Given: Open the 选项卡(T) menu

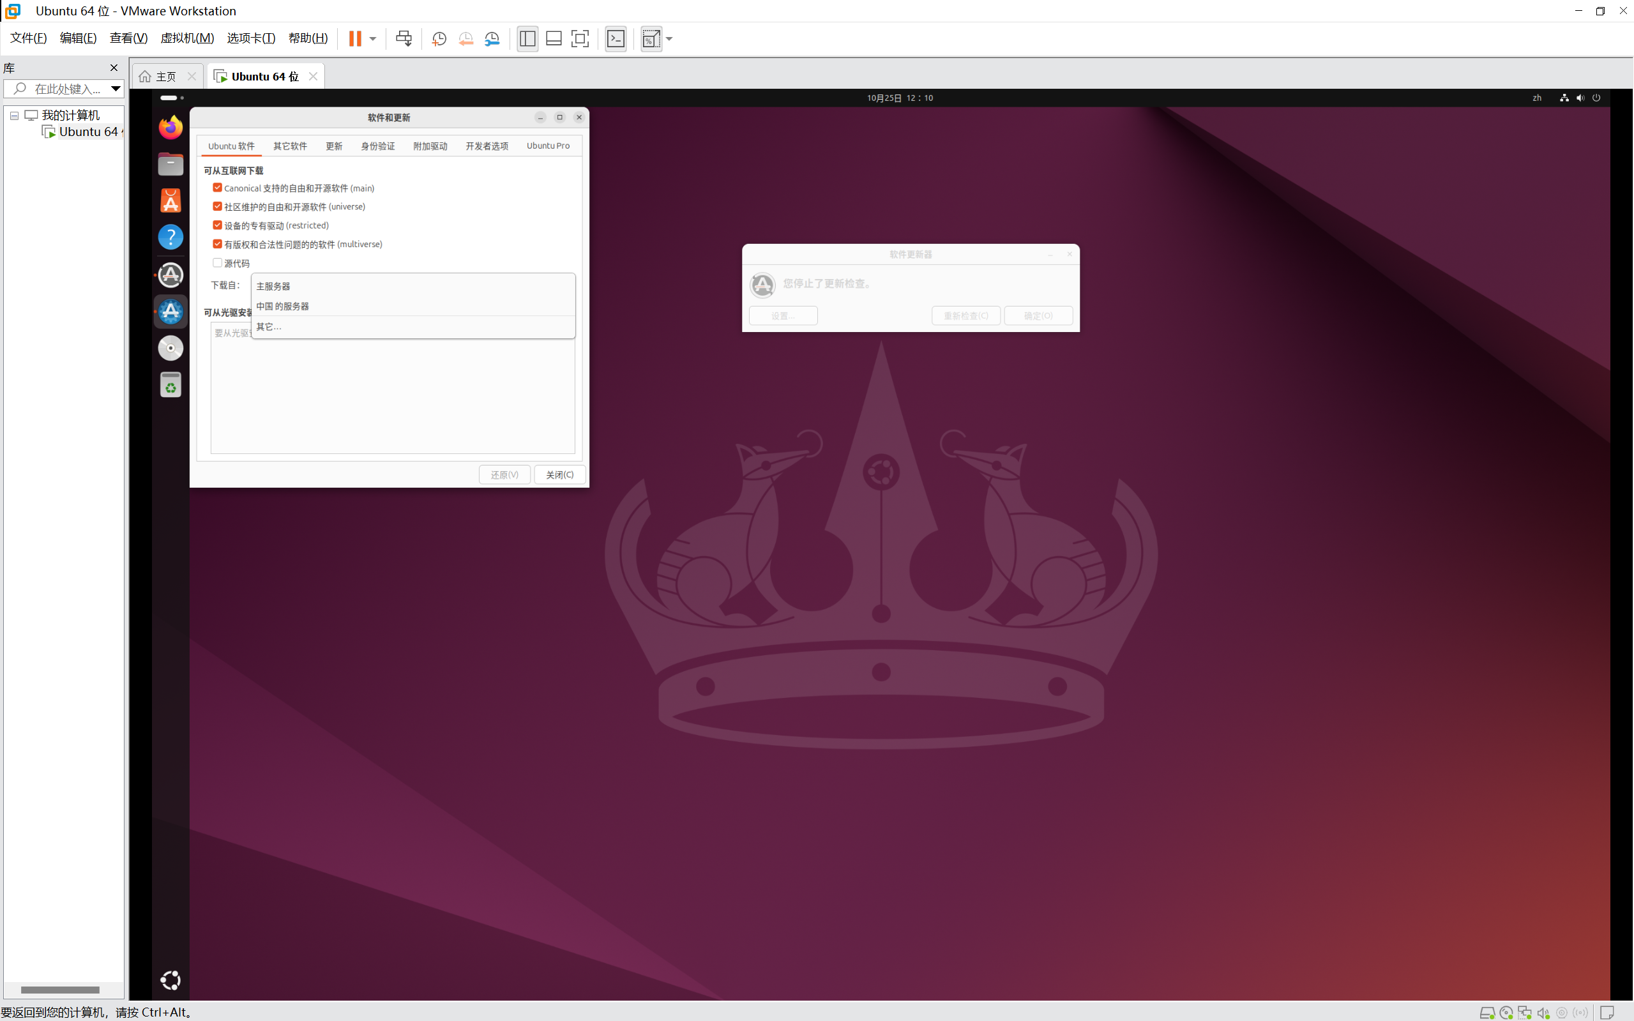Looking at the screenshot, I should [x=250, y=38].
